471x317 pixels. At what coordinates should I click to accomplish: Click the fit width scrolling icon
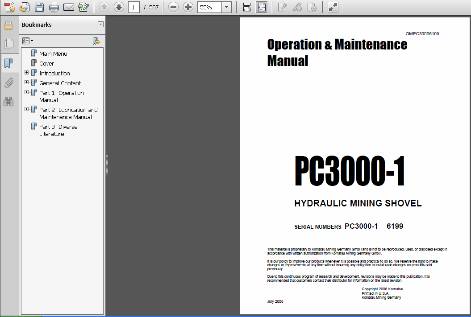coord(246,7)
